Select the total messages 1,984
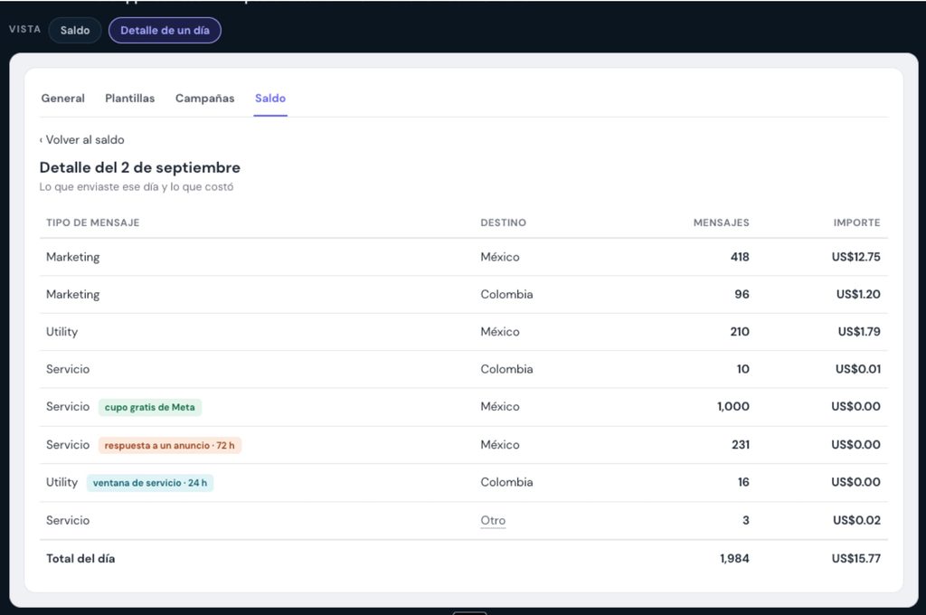Image resolution: width=926 pixels, height=615 pixels. coord(734,558)
